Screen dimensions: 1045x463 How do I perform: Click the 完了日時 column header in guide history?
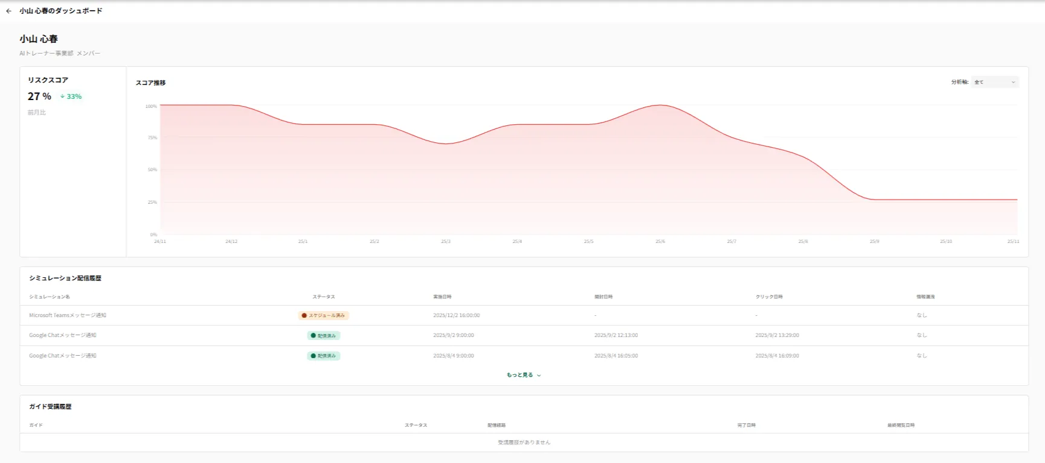tap(746, 425)
